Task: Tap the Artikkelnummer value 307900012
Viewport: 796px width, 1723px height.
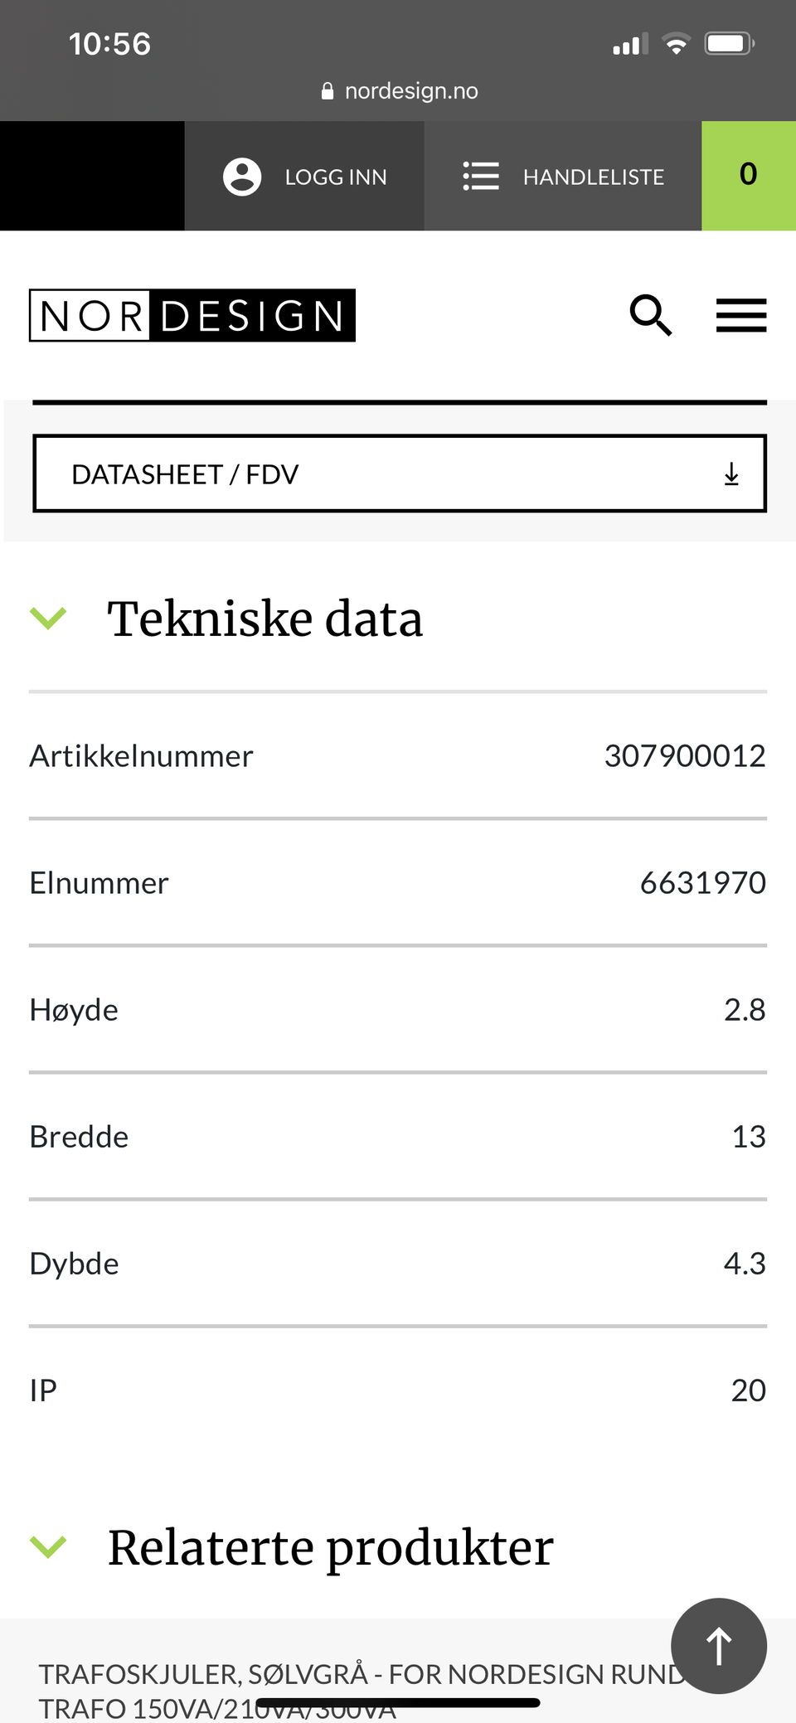Action: click(x=685, y=756)
